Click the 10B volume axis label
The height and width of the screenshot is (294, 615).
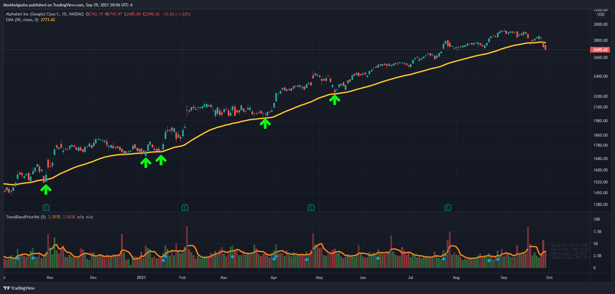coord(597,219)
